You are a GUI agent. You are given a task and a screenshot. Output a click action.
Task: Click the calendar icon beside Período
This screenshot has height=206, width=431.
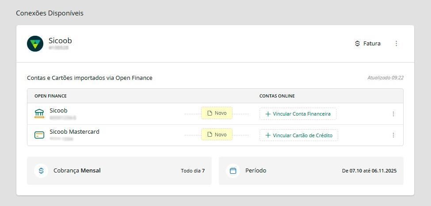(233, 171)
